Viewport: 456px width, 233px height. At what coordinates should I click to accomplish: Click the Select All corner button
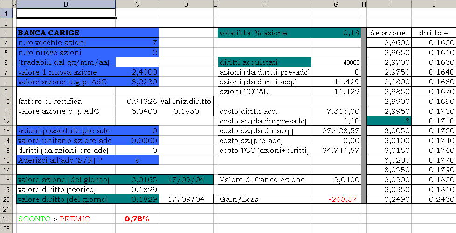(6, 4)
